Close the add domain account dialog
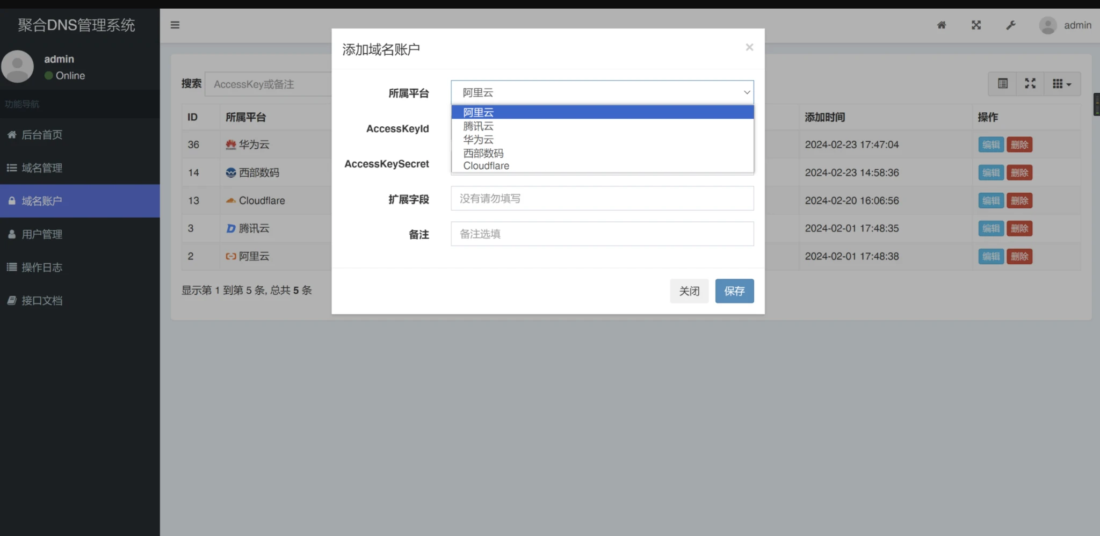This screenshot has height=536, width=1100. pos(749,47)
